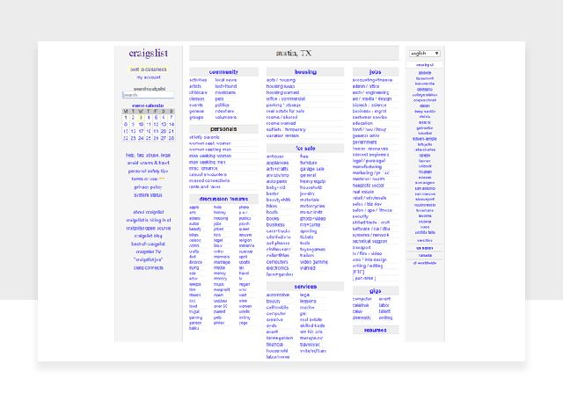
Task: Open the government jobs link
Action: pyautogui.click(x=365, y=142)
